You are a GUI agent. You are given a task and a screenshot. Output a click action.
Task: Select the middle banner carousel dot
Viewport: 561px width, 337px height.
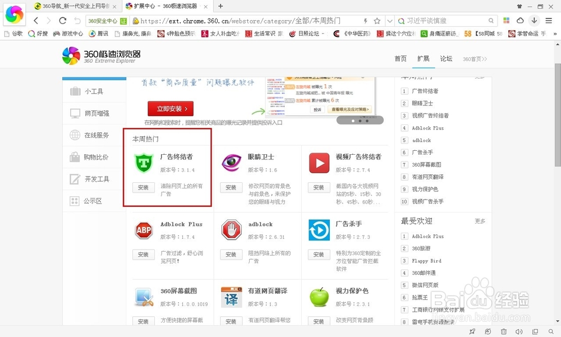360,121
